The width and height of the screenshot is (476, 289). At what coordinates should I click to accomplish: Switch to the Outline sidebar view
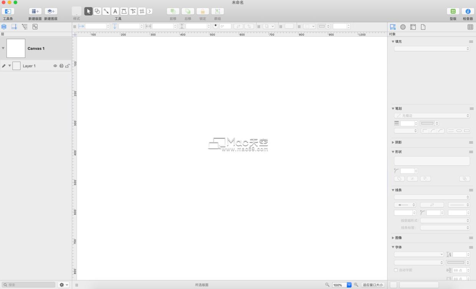25,26
